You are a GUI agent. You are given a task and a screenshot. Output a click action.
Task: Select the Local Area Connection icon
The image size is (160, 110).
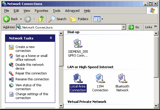tap(78, 78)
